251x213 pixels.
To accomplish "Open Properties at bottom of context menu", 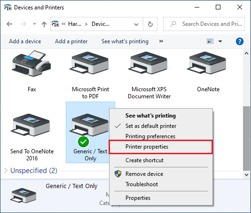I will [161, 198].
